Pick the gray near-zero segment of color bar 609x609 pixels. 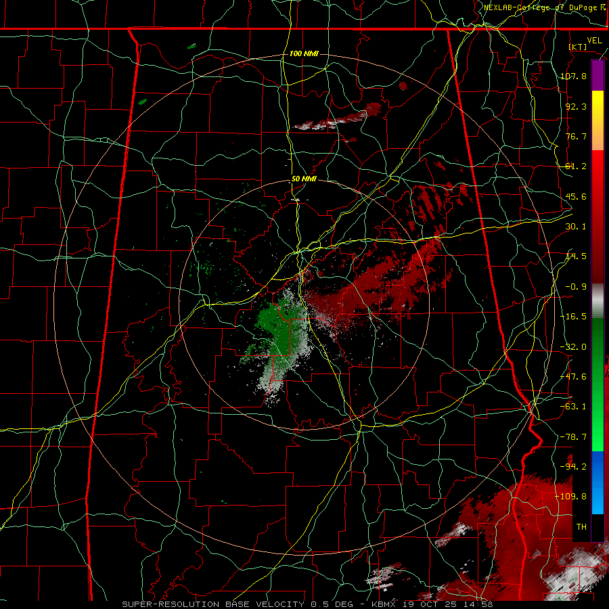[x=597, y=301]
